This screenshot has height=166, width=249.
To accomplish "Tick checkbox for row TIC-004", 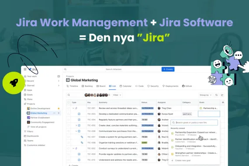I will [x=69, y=120].
